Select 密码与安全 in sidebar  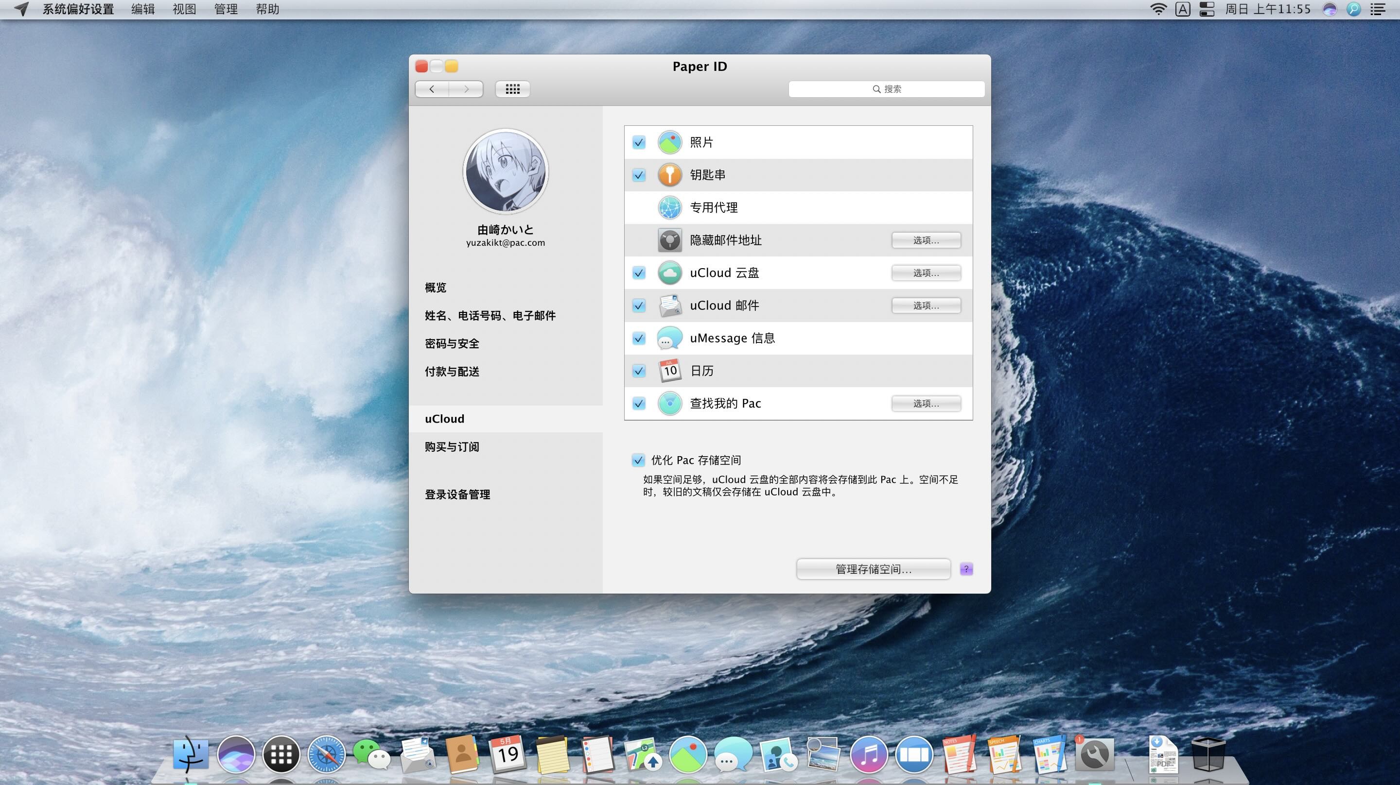click(x=506, y=343)
